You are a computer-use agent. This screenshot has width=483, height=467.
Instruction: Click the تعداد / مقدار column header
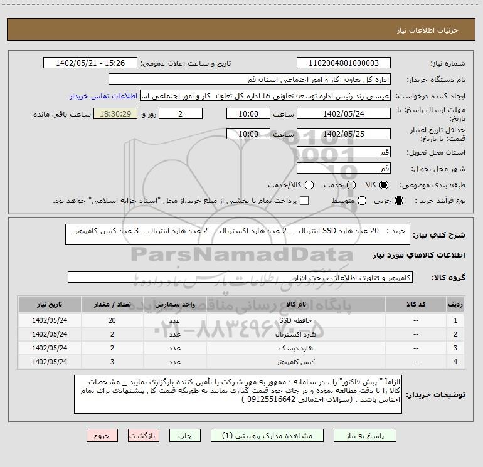pos(112,304)
